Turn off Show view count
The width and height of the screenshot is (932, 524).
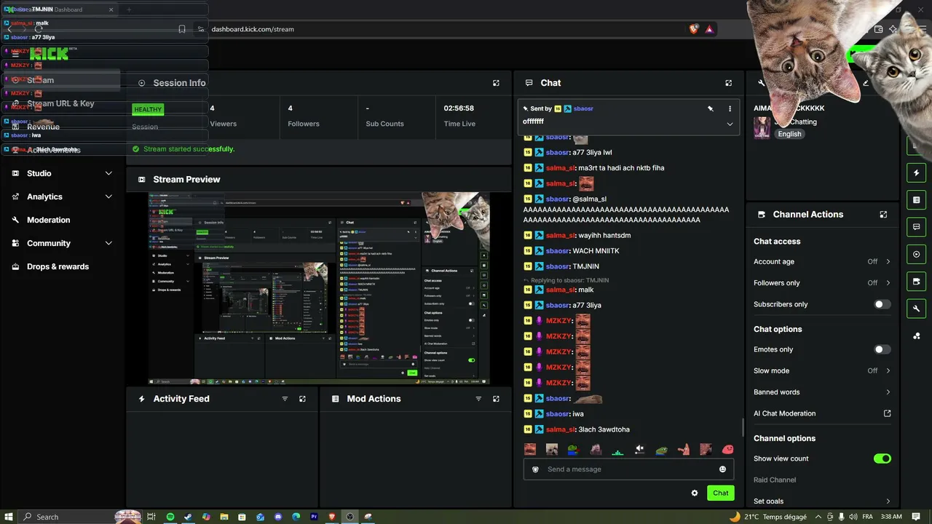882,458
